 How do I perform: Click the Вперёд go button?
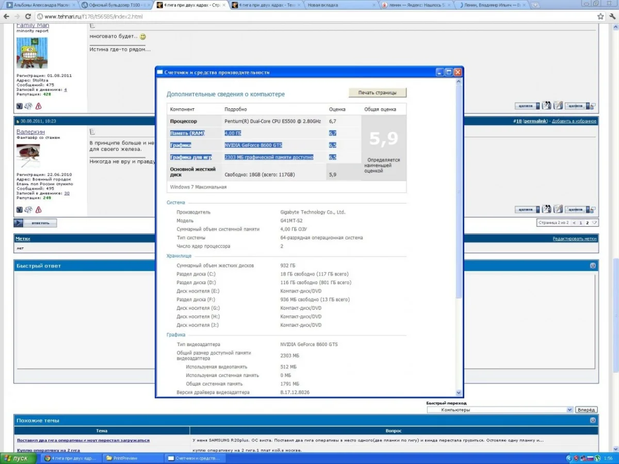point(586,410)
